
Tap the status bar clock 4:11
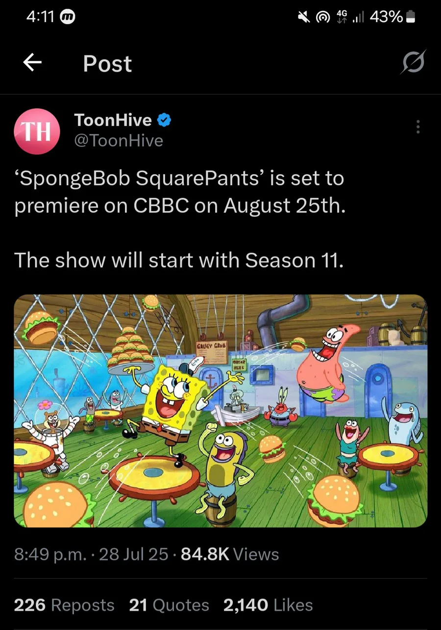41,17
